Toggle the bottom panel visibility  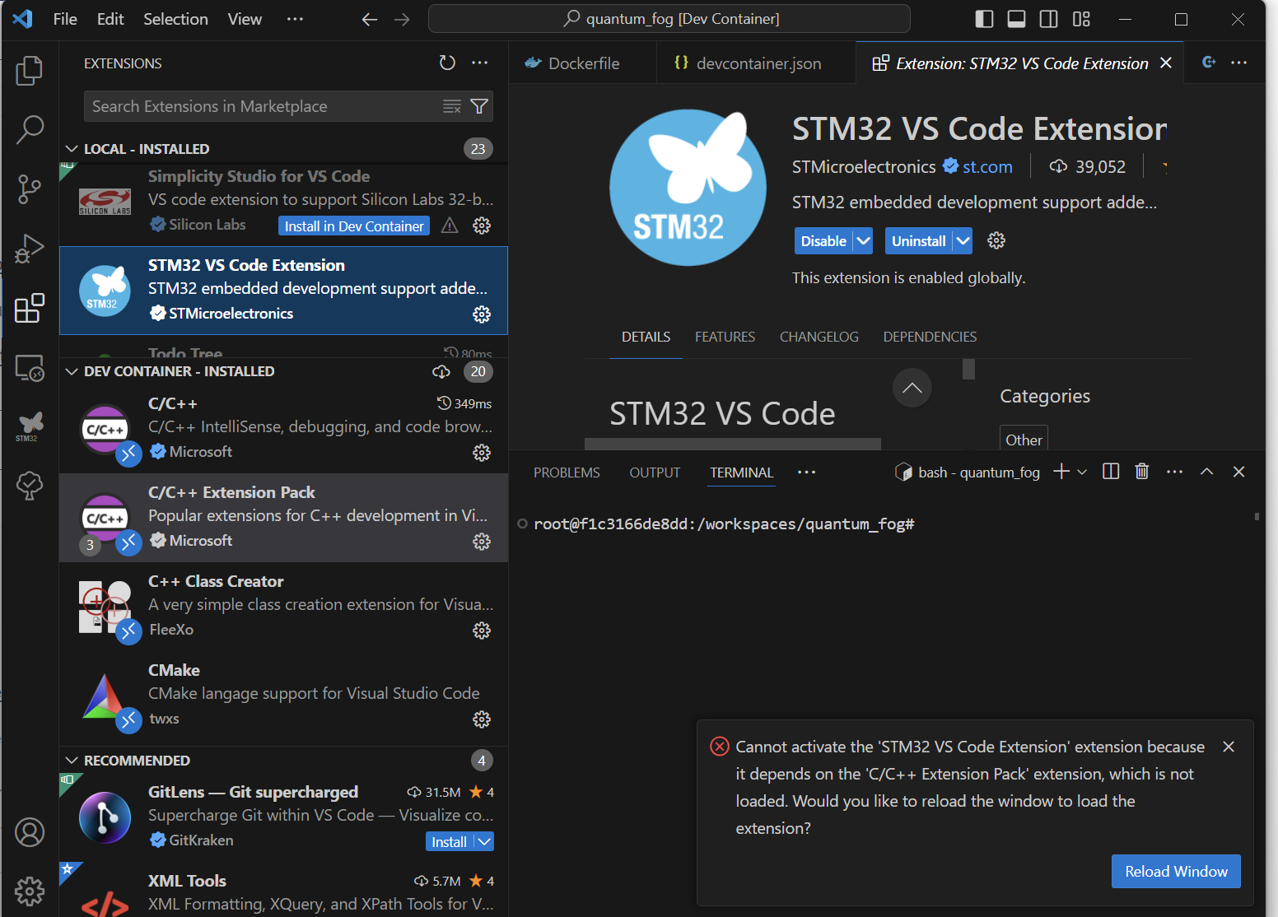(1017, 19)
